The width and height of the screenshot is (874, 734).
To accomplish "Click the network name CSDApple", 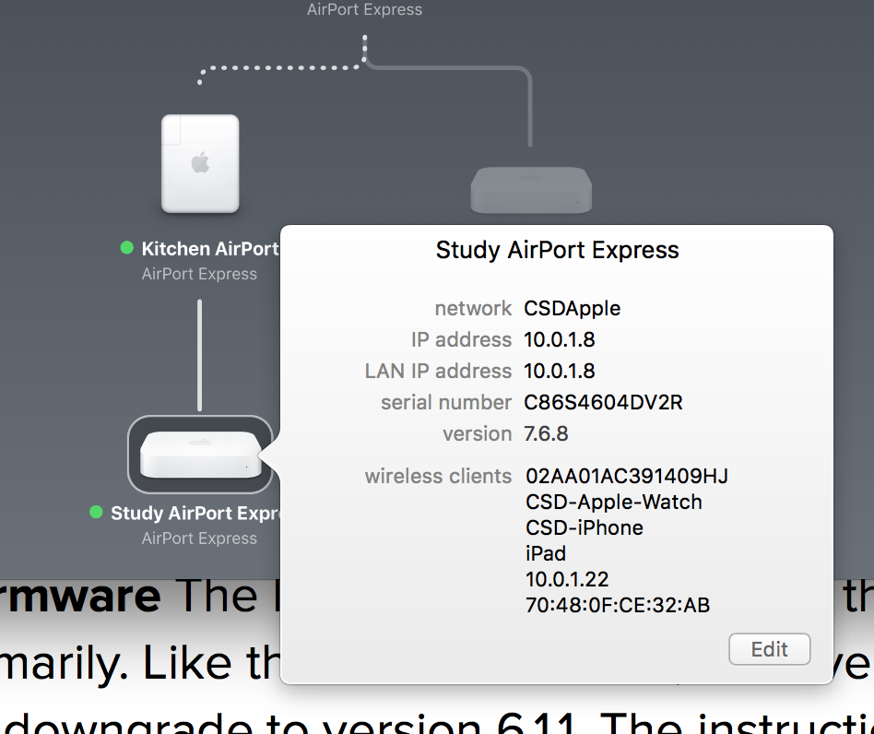I will 572,308.
